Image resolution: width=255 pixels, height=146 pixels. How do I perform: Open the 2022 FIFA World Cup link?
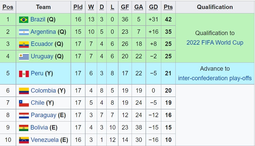(x=215, y=43)
